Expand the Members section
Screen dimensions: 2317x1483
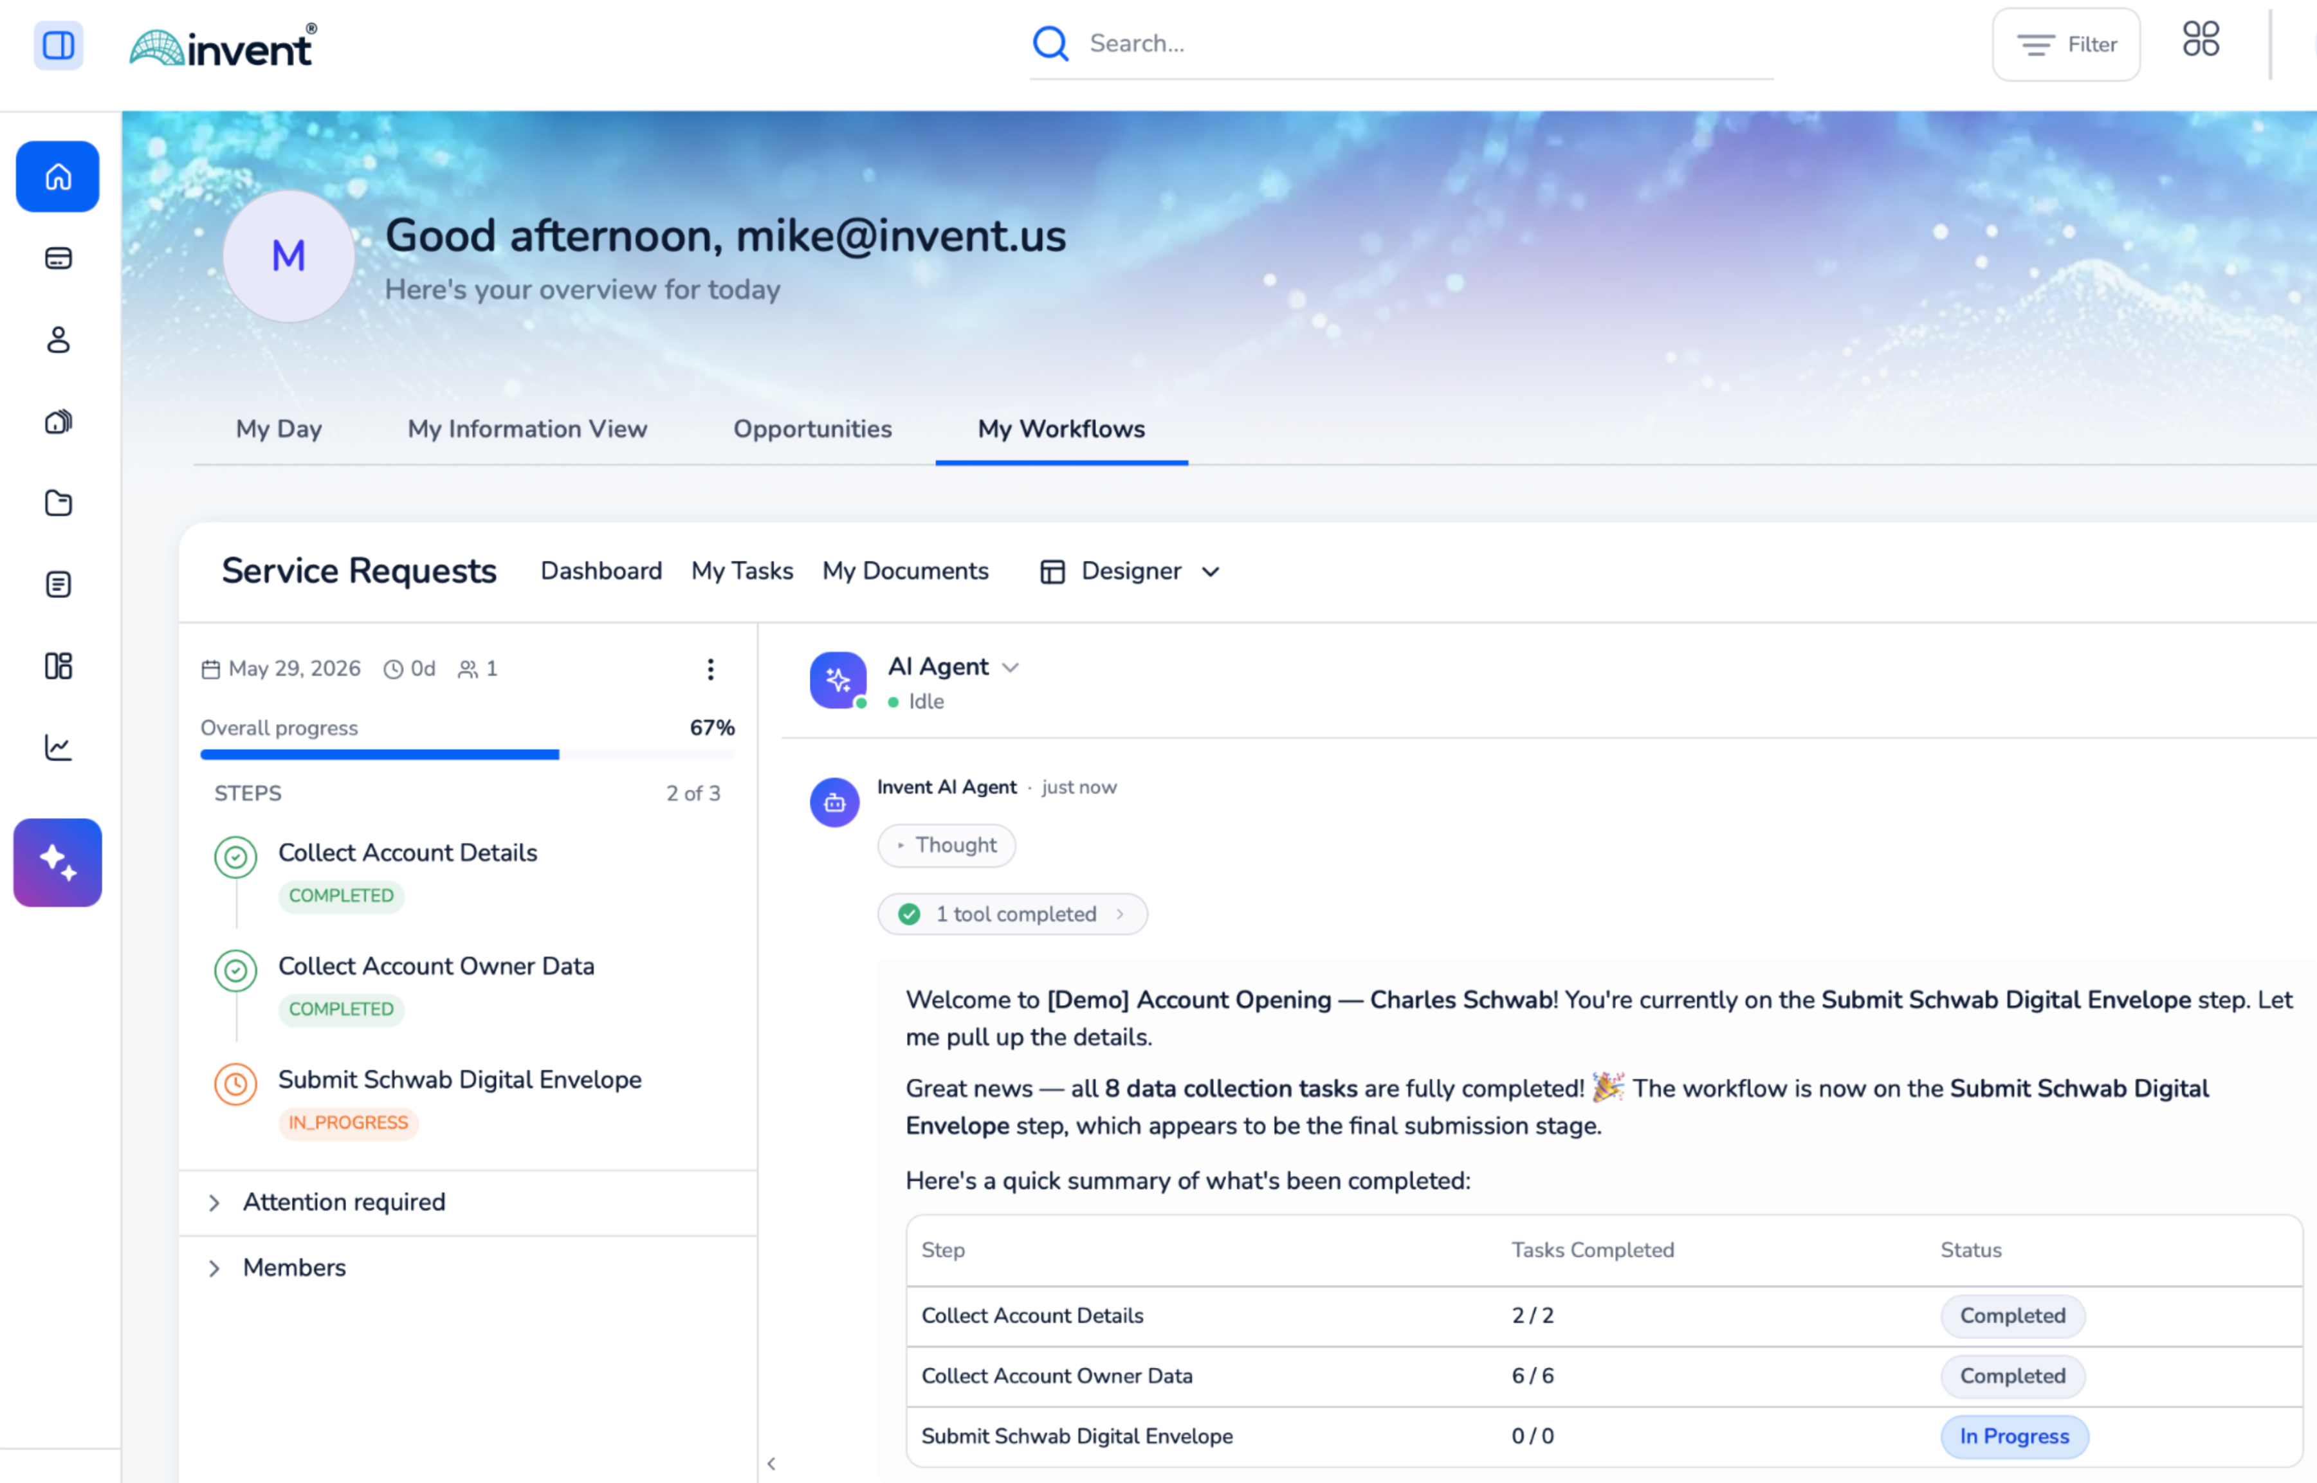click(x=467, y=1268)
